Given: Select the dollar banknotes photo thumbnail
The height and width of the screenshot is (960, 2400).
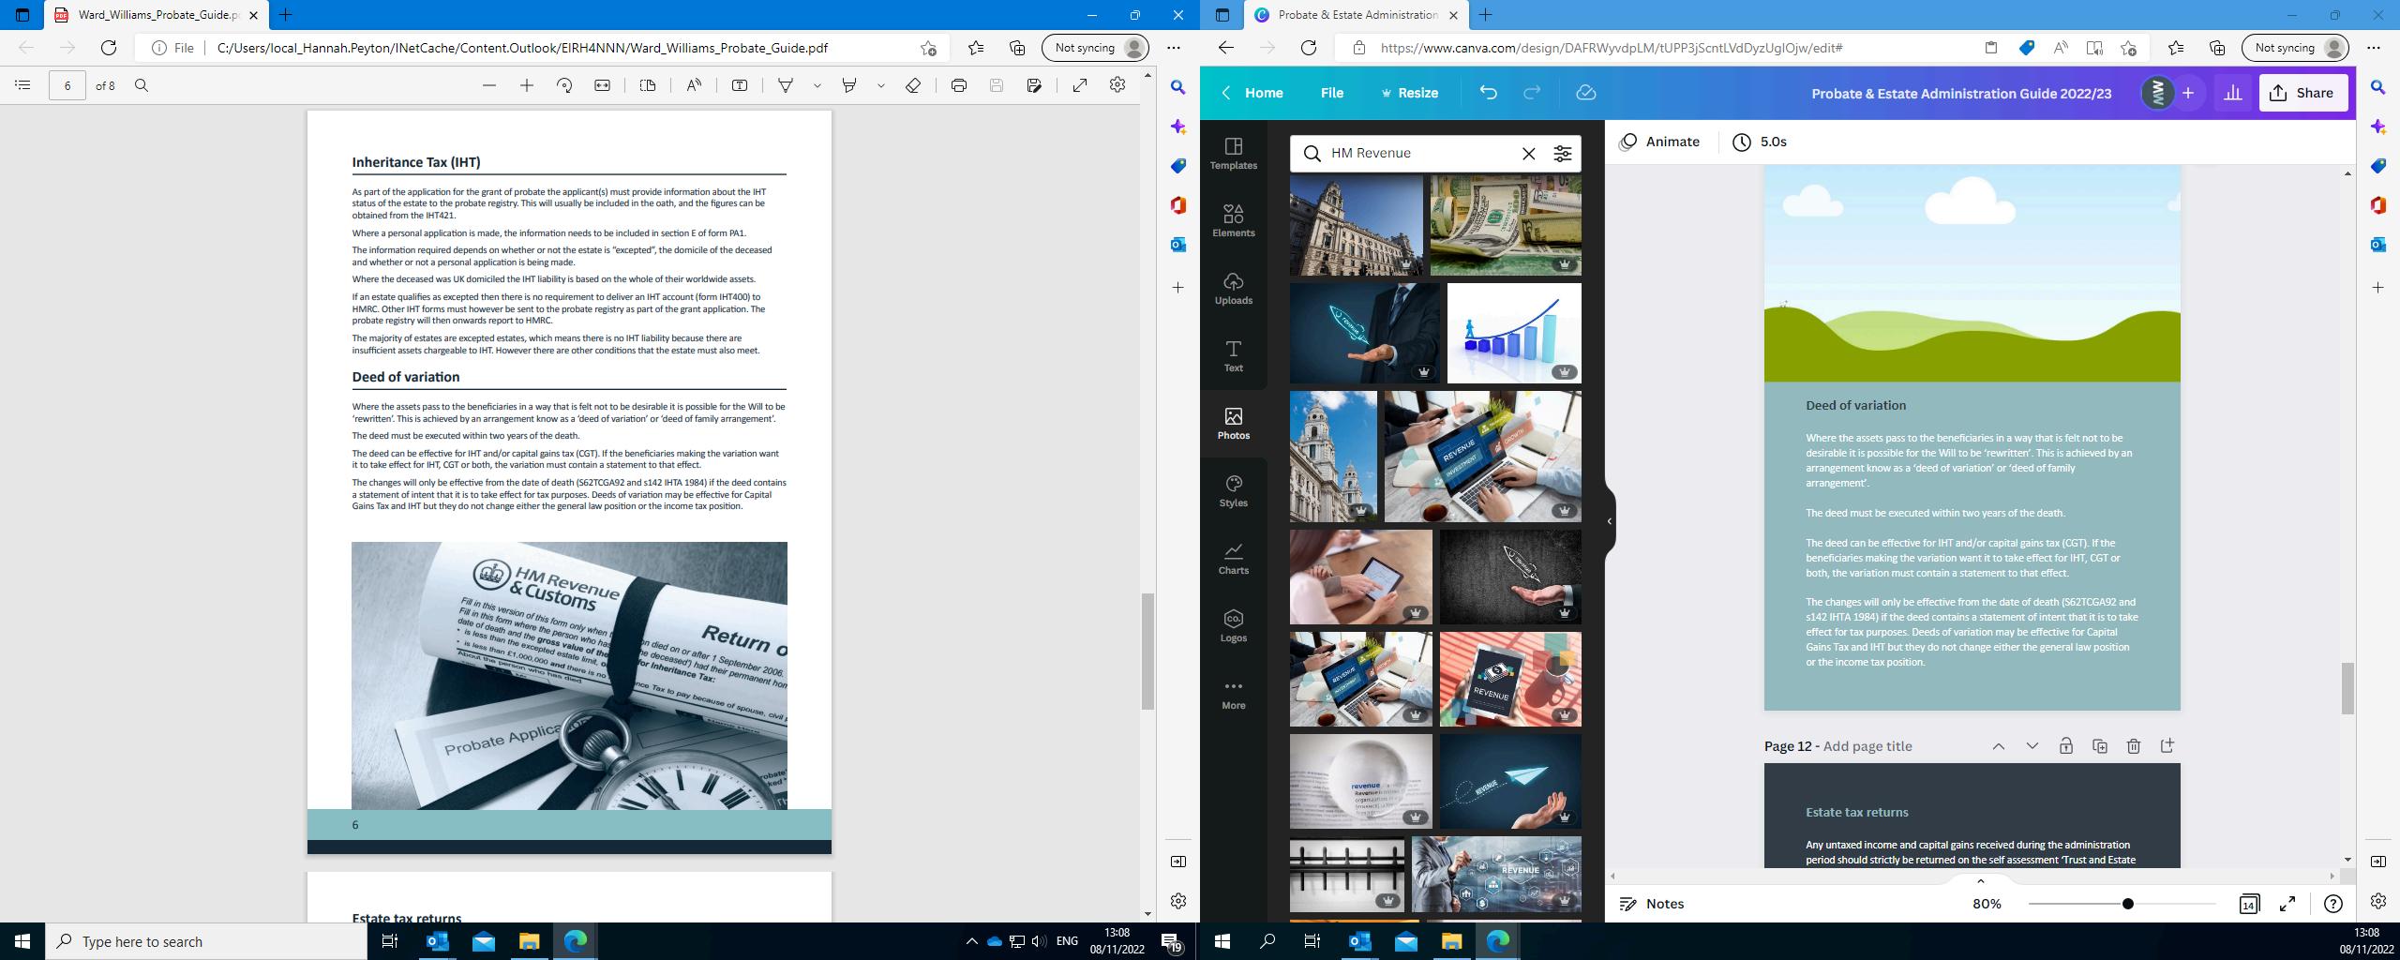Looking at the screenshot, I should (x=1506, y=225).
